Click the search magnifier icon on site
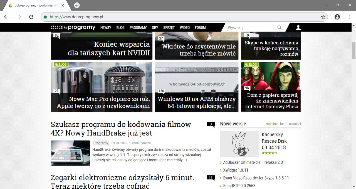 coord(280,27)
